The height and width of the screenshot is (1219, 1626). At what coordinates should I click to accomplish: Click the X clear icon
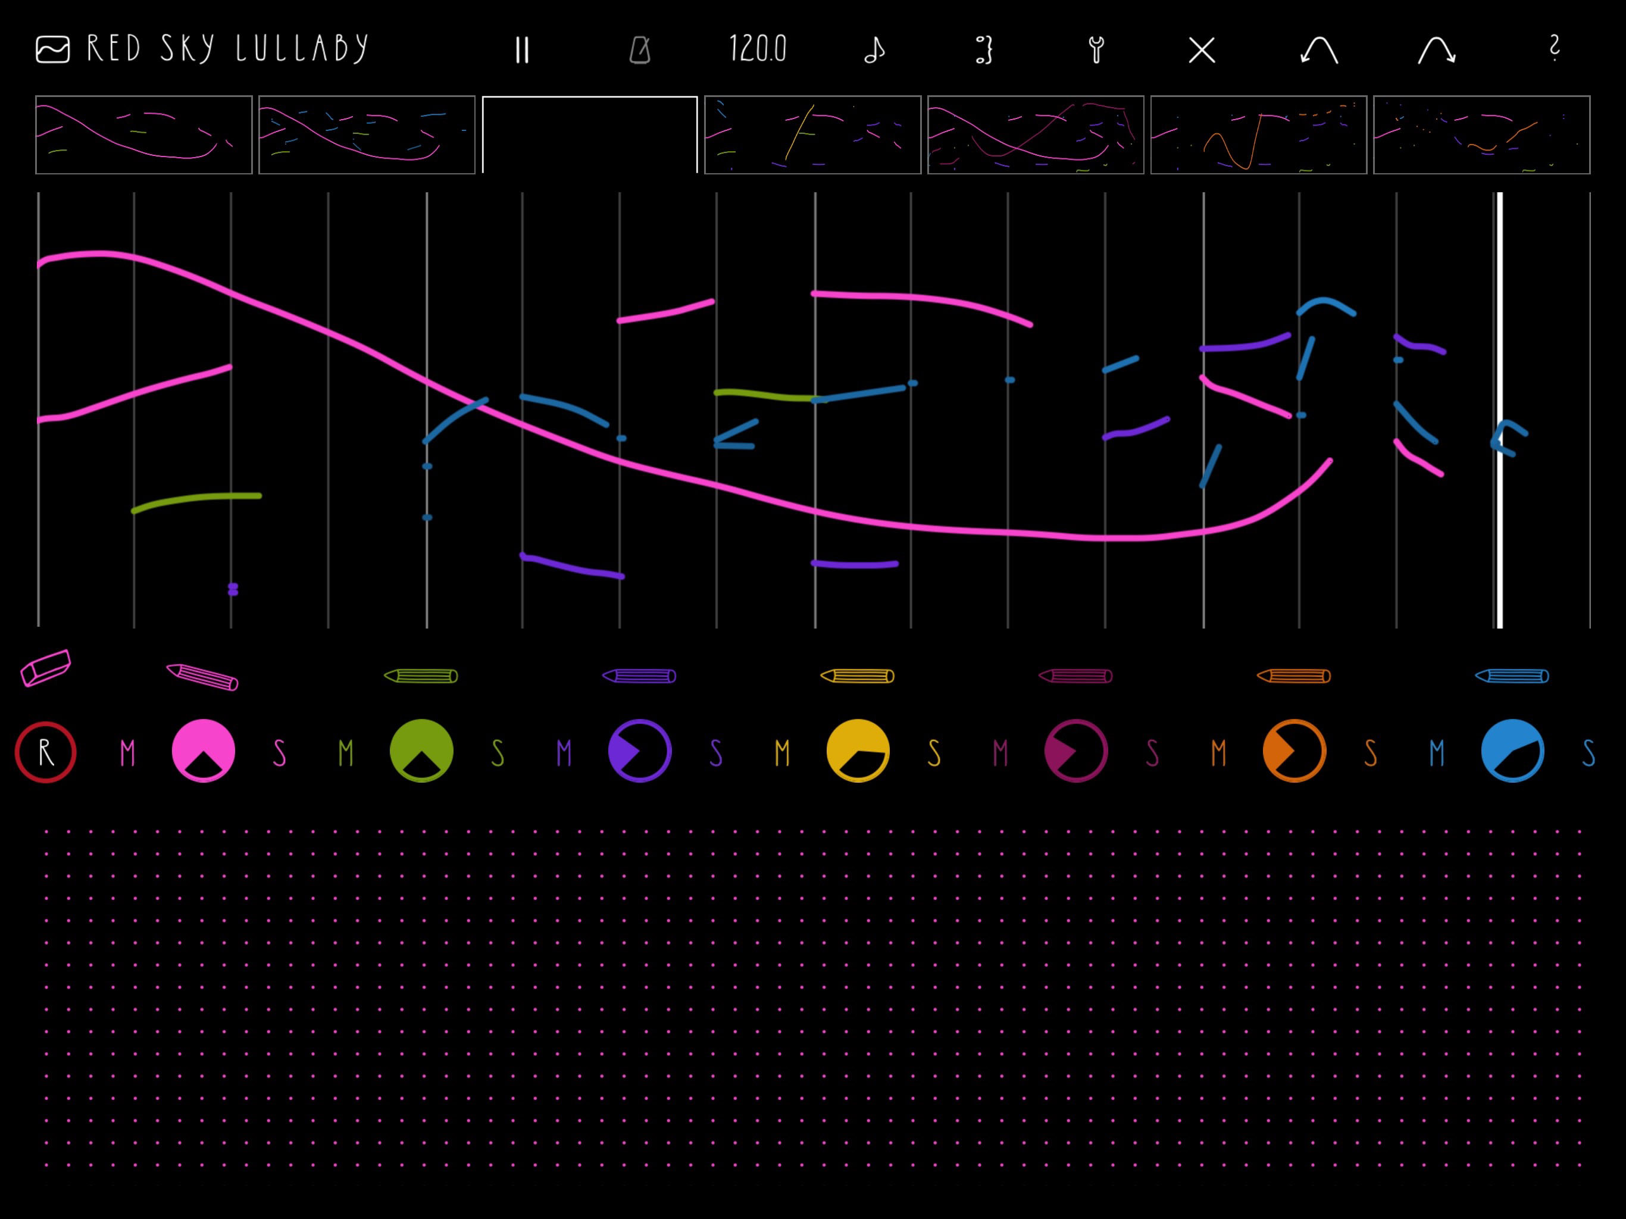coord(1202,50)
